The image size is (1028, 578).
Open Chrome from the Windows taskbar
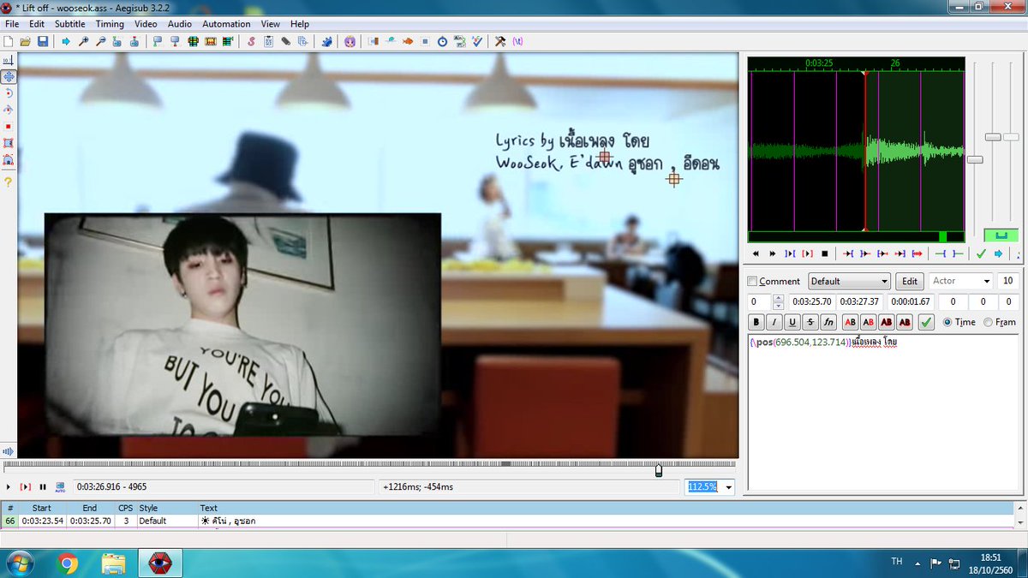click(x=68, y=563)
